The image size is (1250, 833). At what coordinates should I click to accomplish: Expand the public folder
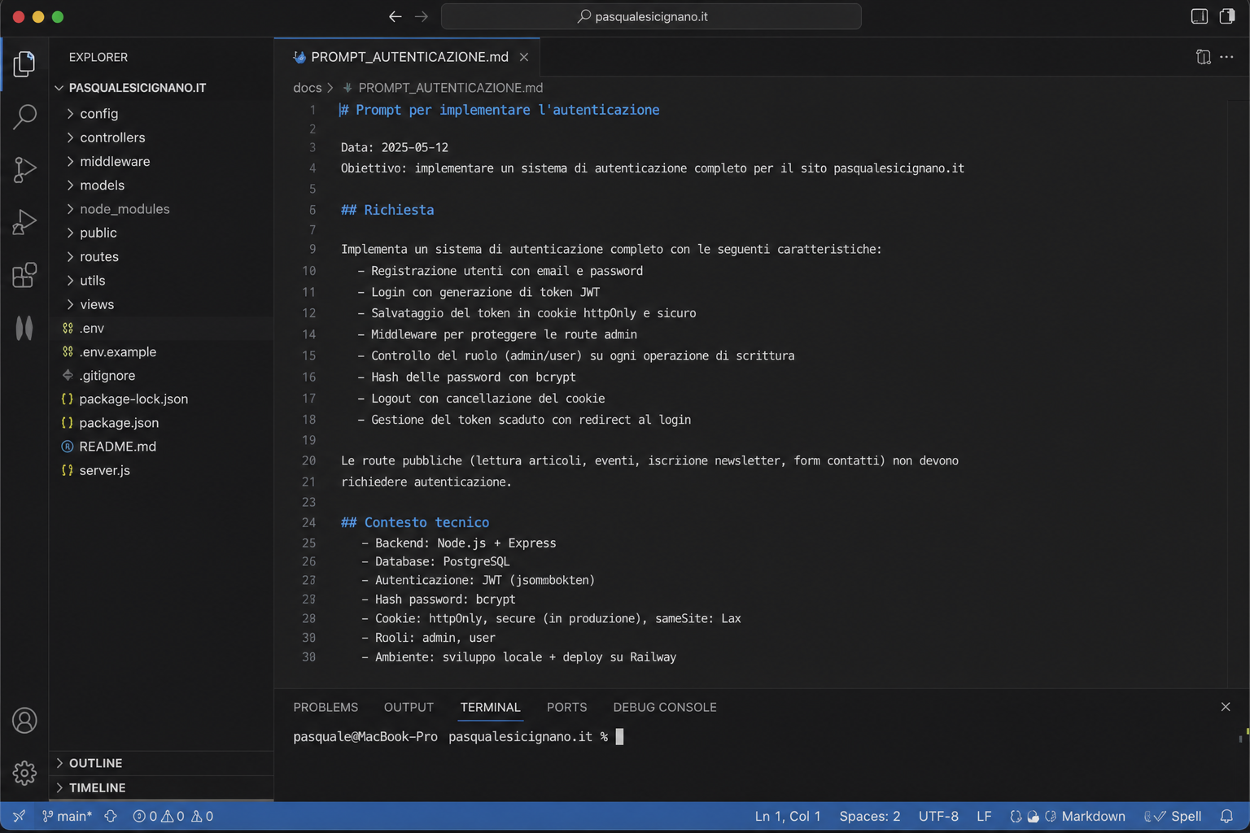coord(161,233)
